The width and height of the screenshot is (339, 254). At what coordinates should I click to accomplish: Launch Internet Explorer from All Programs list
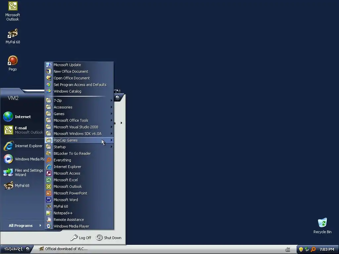[79, 167]
